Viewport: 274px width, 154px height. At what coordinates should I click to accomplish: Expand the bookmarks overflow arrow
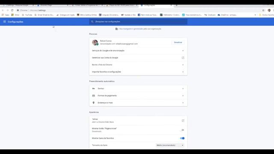(x=255, y=15)
